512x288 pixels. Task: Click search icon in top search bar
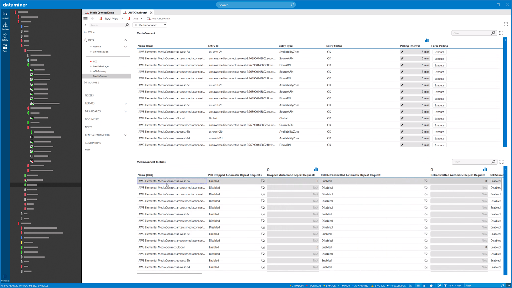tap(292, 5)
